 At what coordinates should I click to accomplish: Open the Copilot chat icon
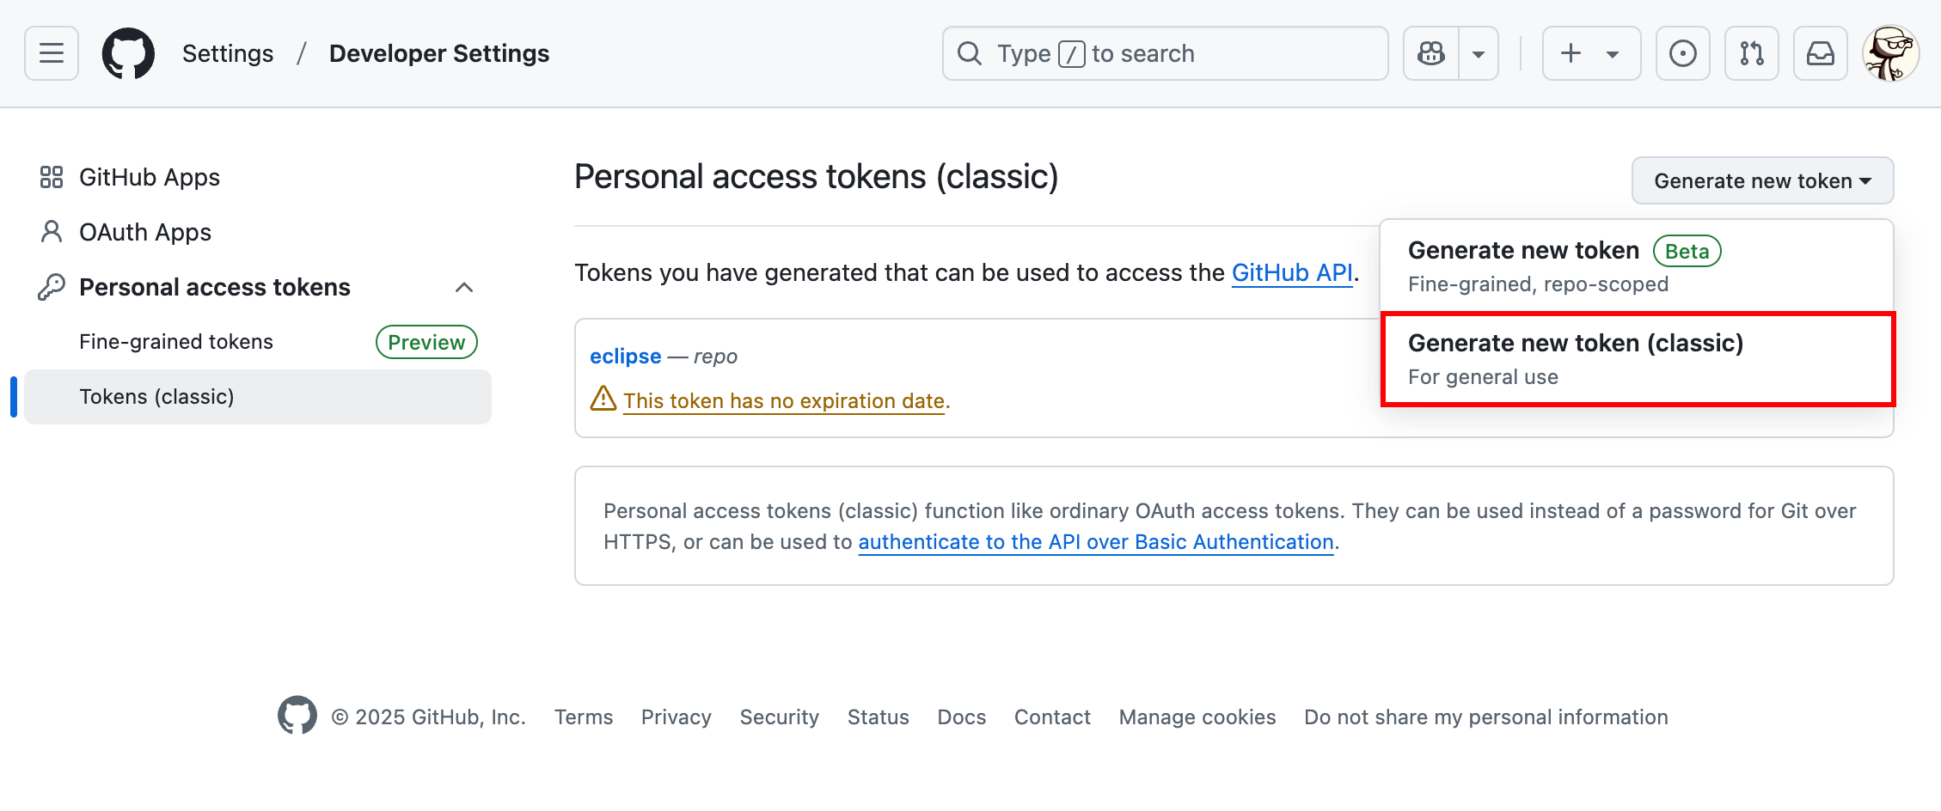coord(1431,53)
